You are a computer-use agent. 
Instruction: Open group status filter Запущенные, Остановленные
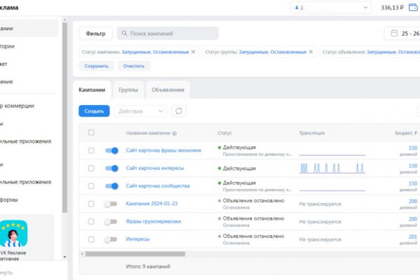tap(272, 52)
